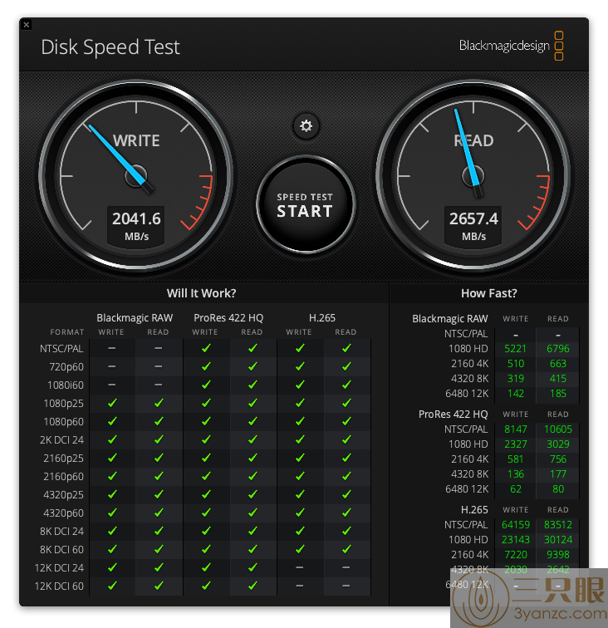
Task: Click the How Fast? header
Action: (489, 293)
